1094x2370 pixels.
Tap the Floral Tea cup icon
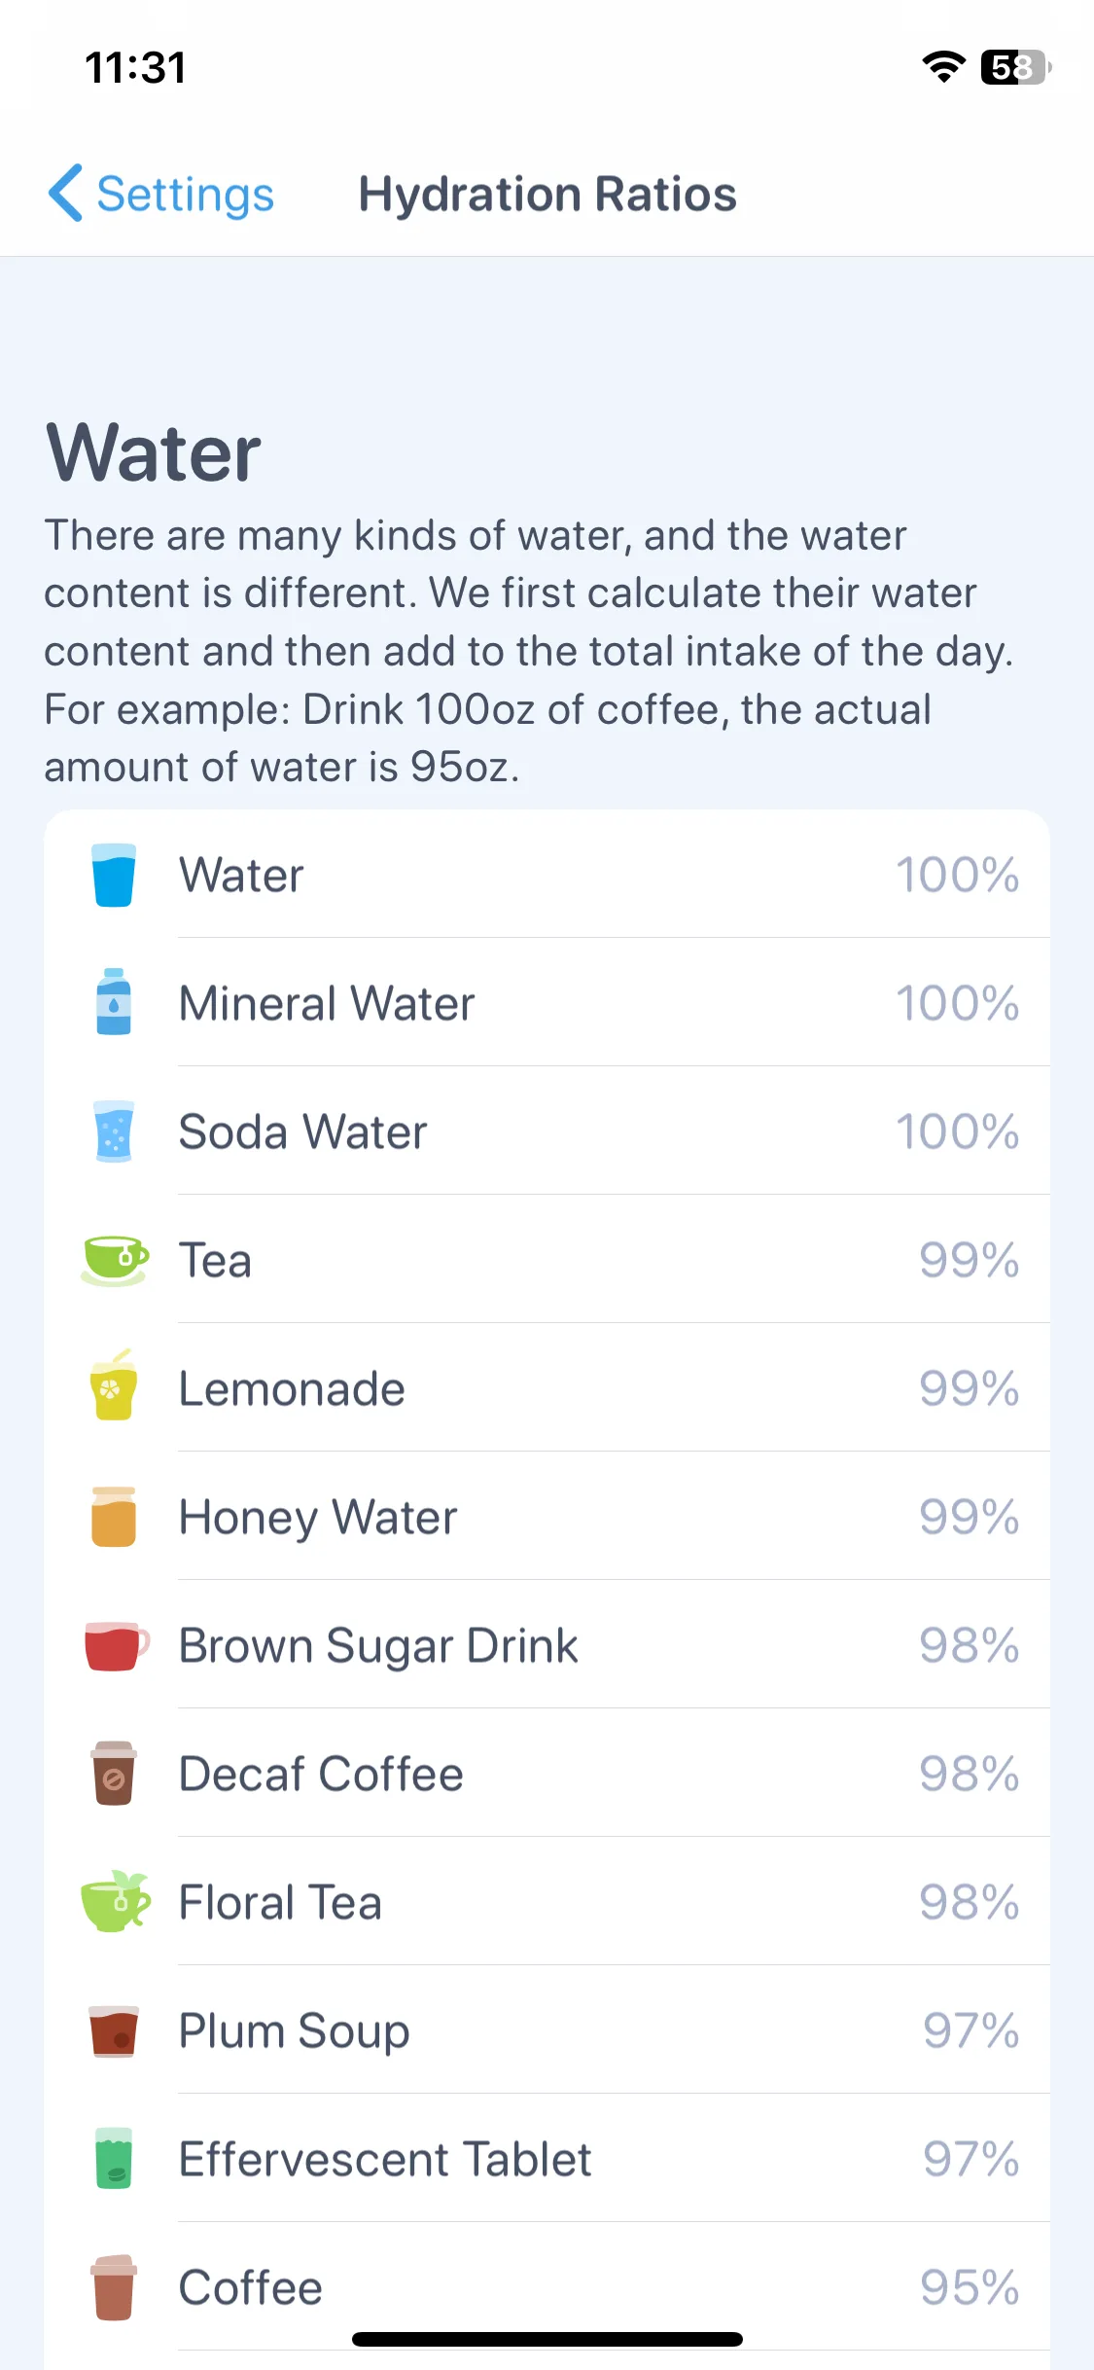pos(116,1900)
